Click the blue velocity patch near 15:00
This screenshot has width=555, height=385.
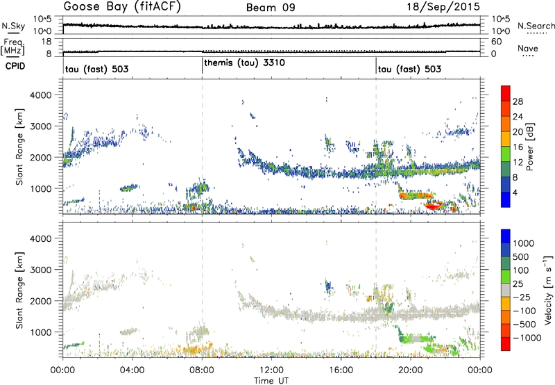(328, 286)
